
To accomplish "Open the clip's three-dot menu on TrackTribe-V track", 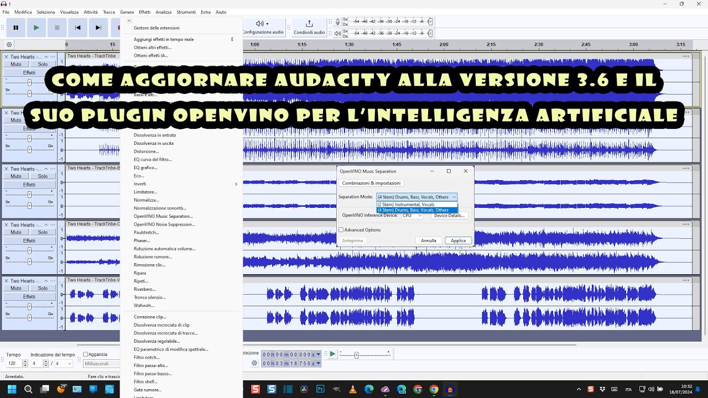I will point(686,280).
